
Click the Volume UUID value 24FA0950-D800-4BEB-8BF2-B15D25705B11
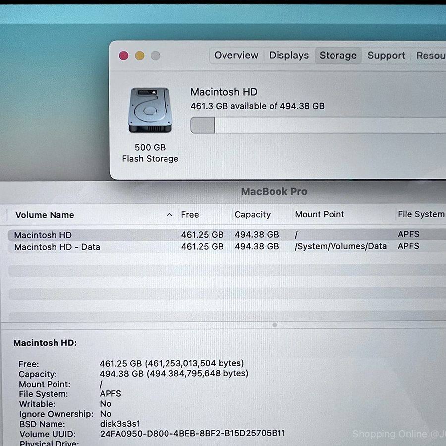coord(193,433)
